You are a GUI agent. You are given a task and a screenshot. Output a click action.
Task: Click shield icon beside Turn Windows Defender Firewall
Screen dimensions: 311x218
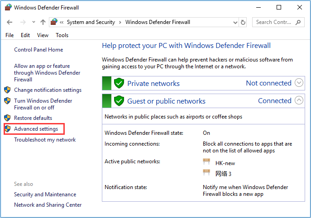coord(7,101)
